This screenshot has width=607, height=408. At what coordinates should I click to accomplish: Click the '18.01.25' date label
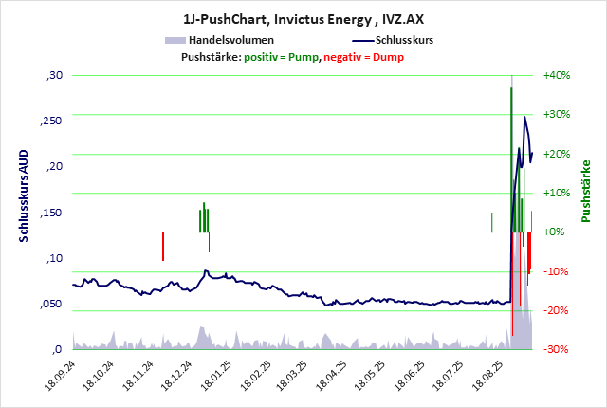tap(216, 376)
